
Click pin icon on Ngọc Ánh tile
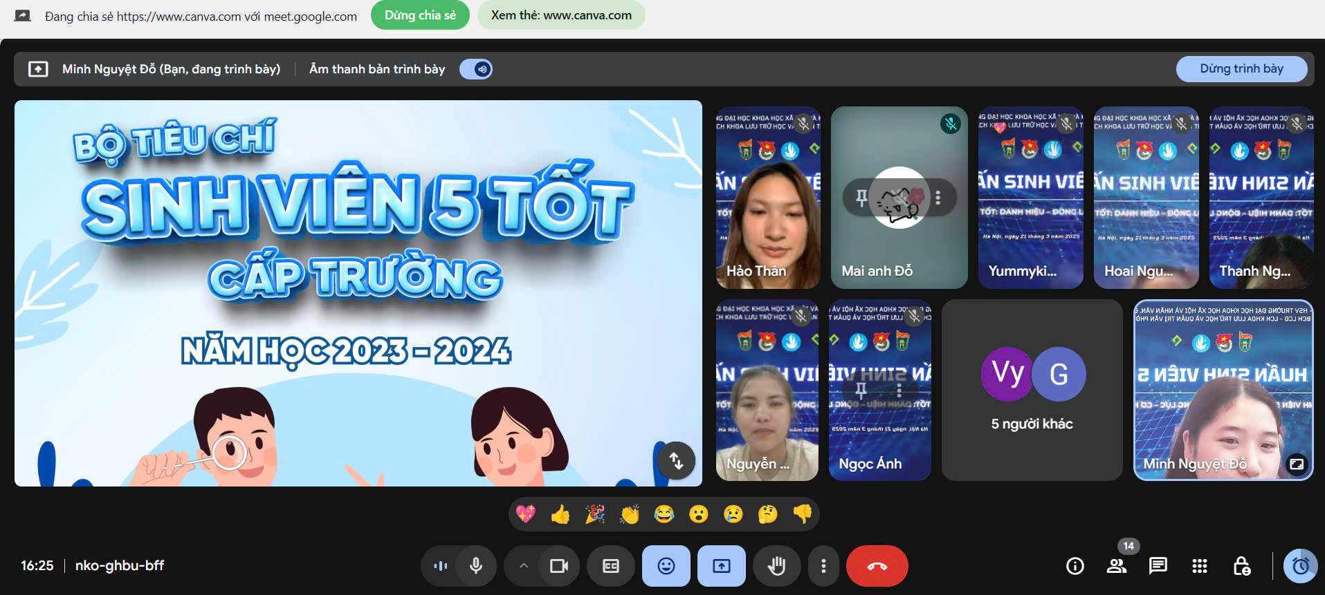pyautogui.click(x=861, y=390)
